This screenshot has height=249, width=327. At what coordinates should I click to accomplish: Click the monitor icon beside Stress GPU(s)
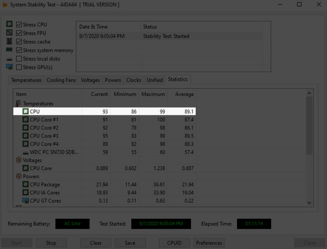coord(9,67)
